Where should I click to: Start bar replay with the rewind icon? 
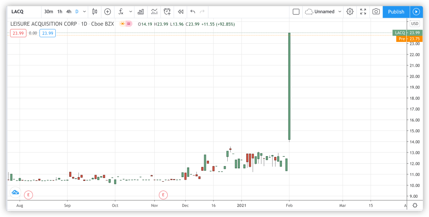coord(180,12)
